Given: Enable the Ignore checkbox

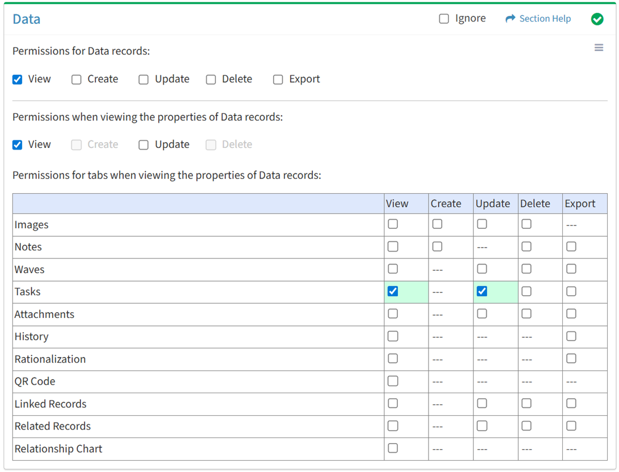Looking at the screenshot, I should click(x=444, y=19).
